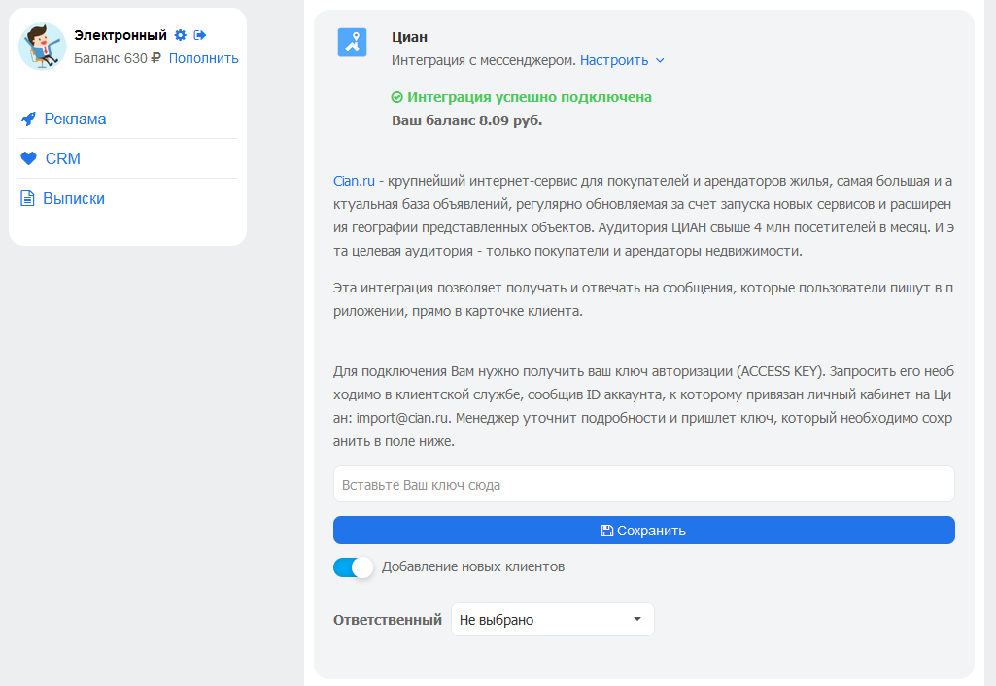Viewport: 996px width, 686px height.
Task: Toggle Добавление новых клиентов switch
Action: pyautogui.click(x=353, y=566)
